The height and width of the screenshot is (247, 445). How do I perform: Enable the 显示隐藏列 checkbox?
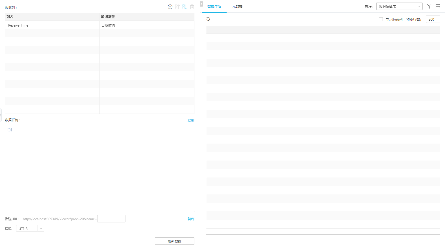pos(381,19)
